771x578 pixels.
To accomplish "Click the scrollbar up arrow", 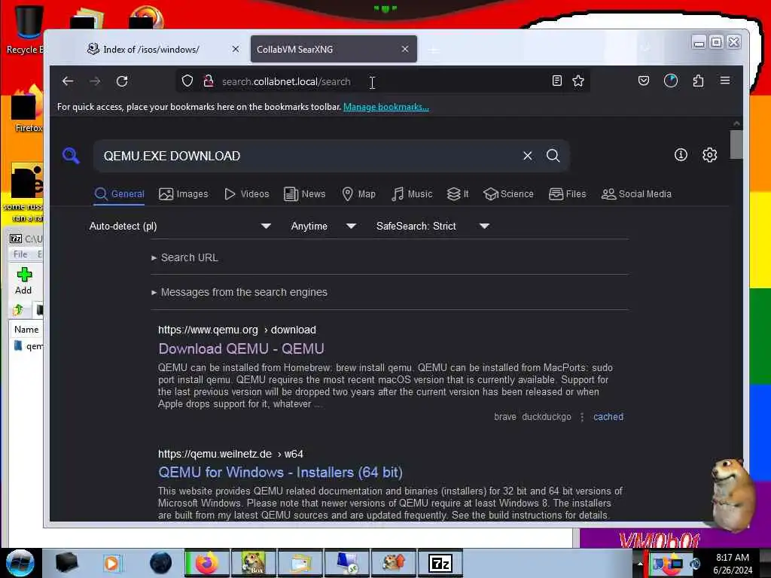I will (736, 123).
